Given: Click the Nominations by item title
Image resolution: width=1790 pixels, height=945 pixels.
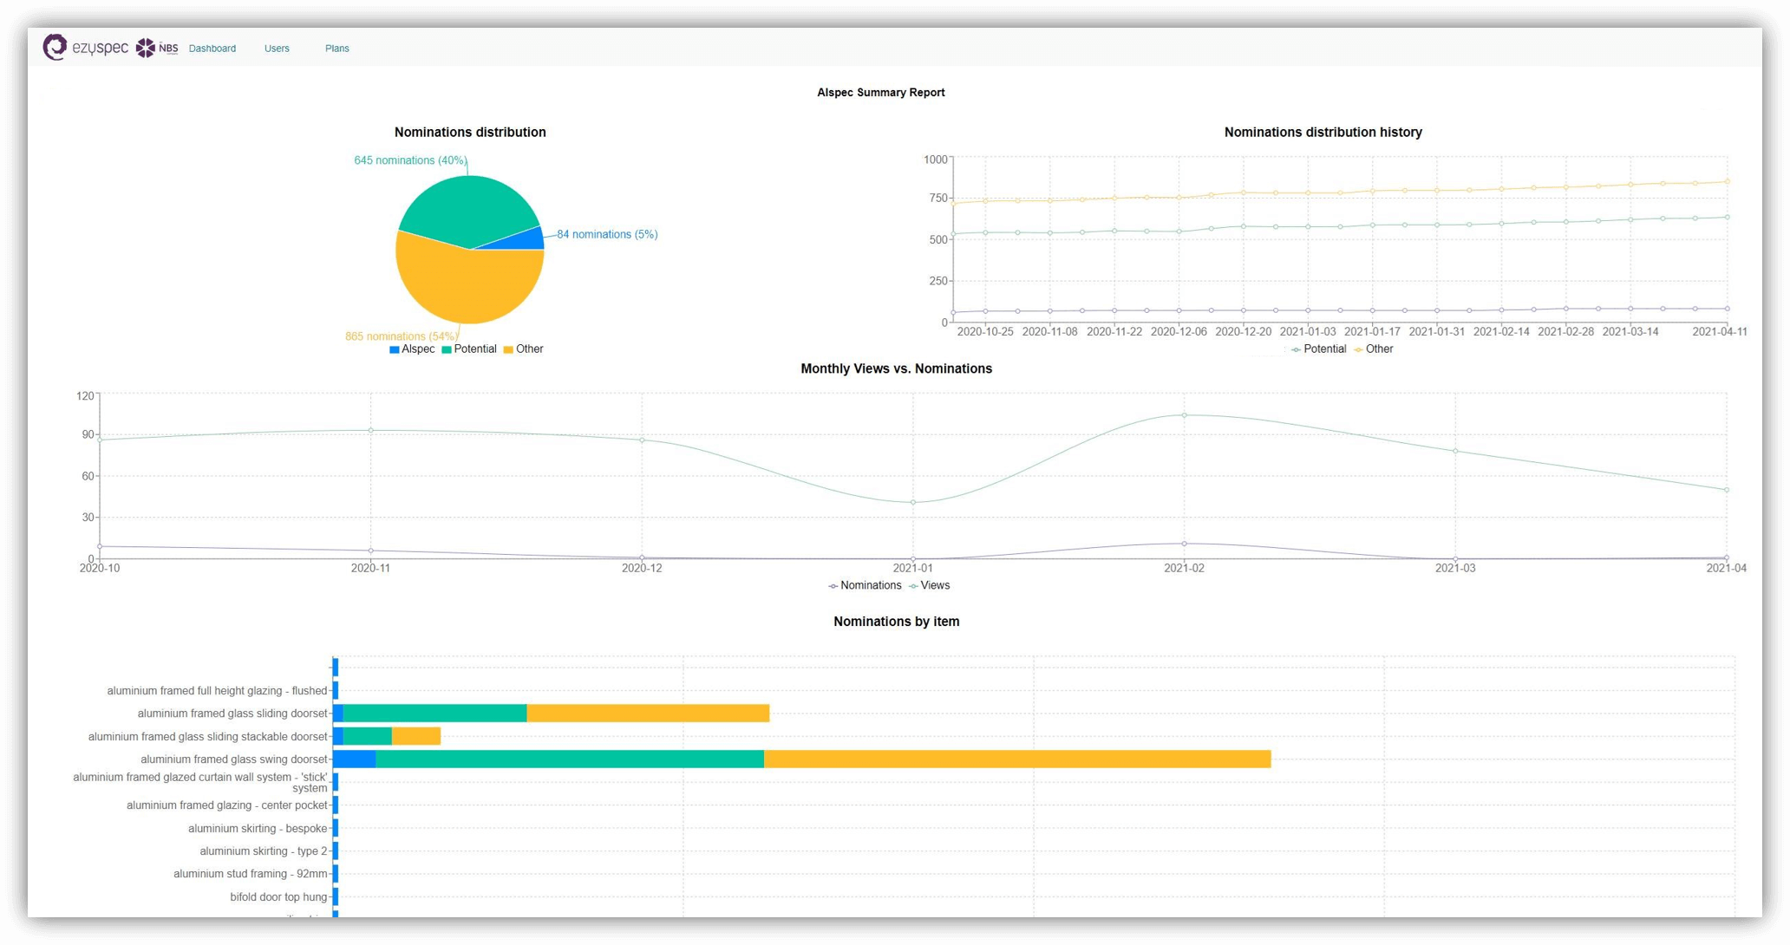Looking at the screenshot, I should (x=897, y=622).
